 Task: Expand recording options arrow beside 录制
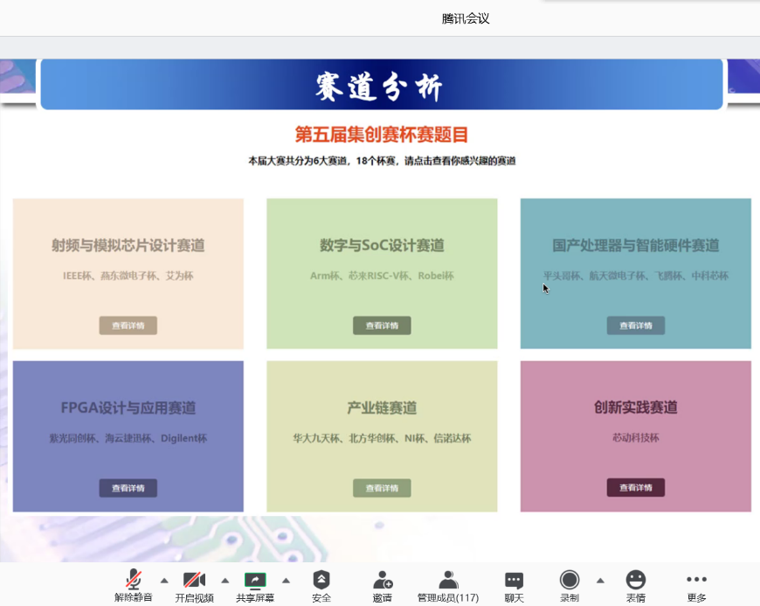pos(600,580)
